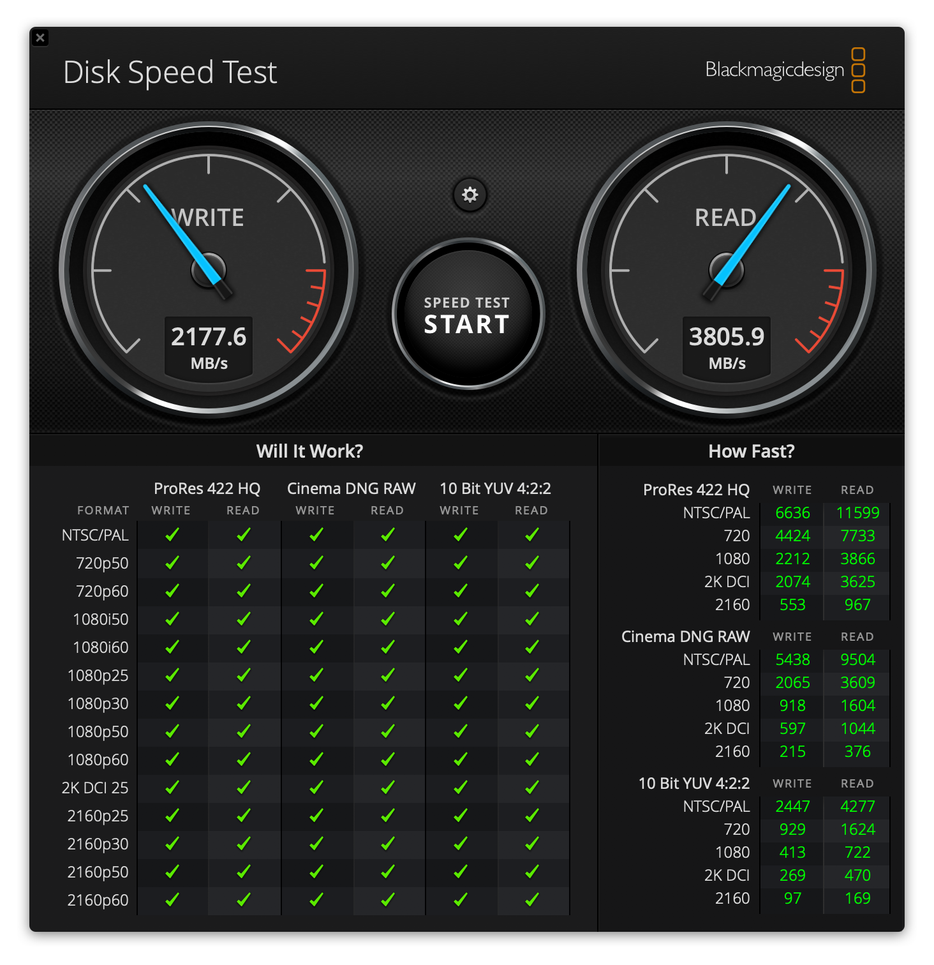Select Cinema DNG NTSC/PAL write value 5438

792,659
